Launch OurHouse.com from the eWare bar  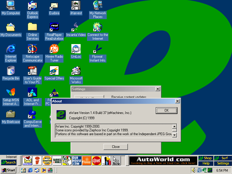coord(77,161)
